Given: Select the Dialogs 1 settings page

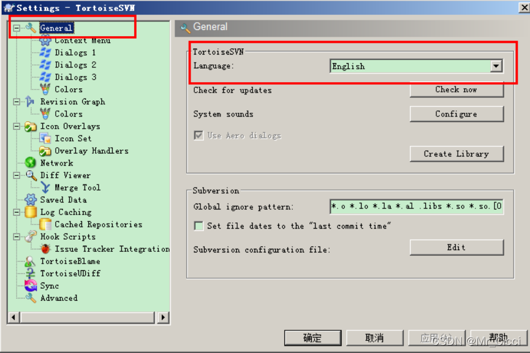Looking at the screenshot, I should pyautogui.click(x=75, y=53).
